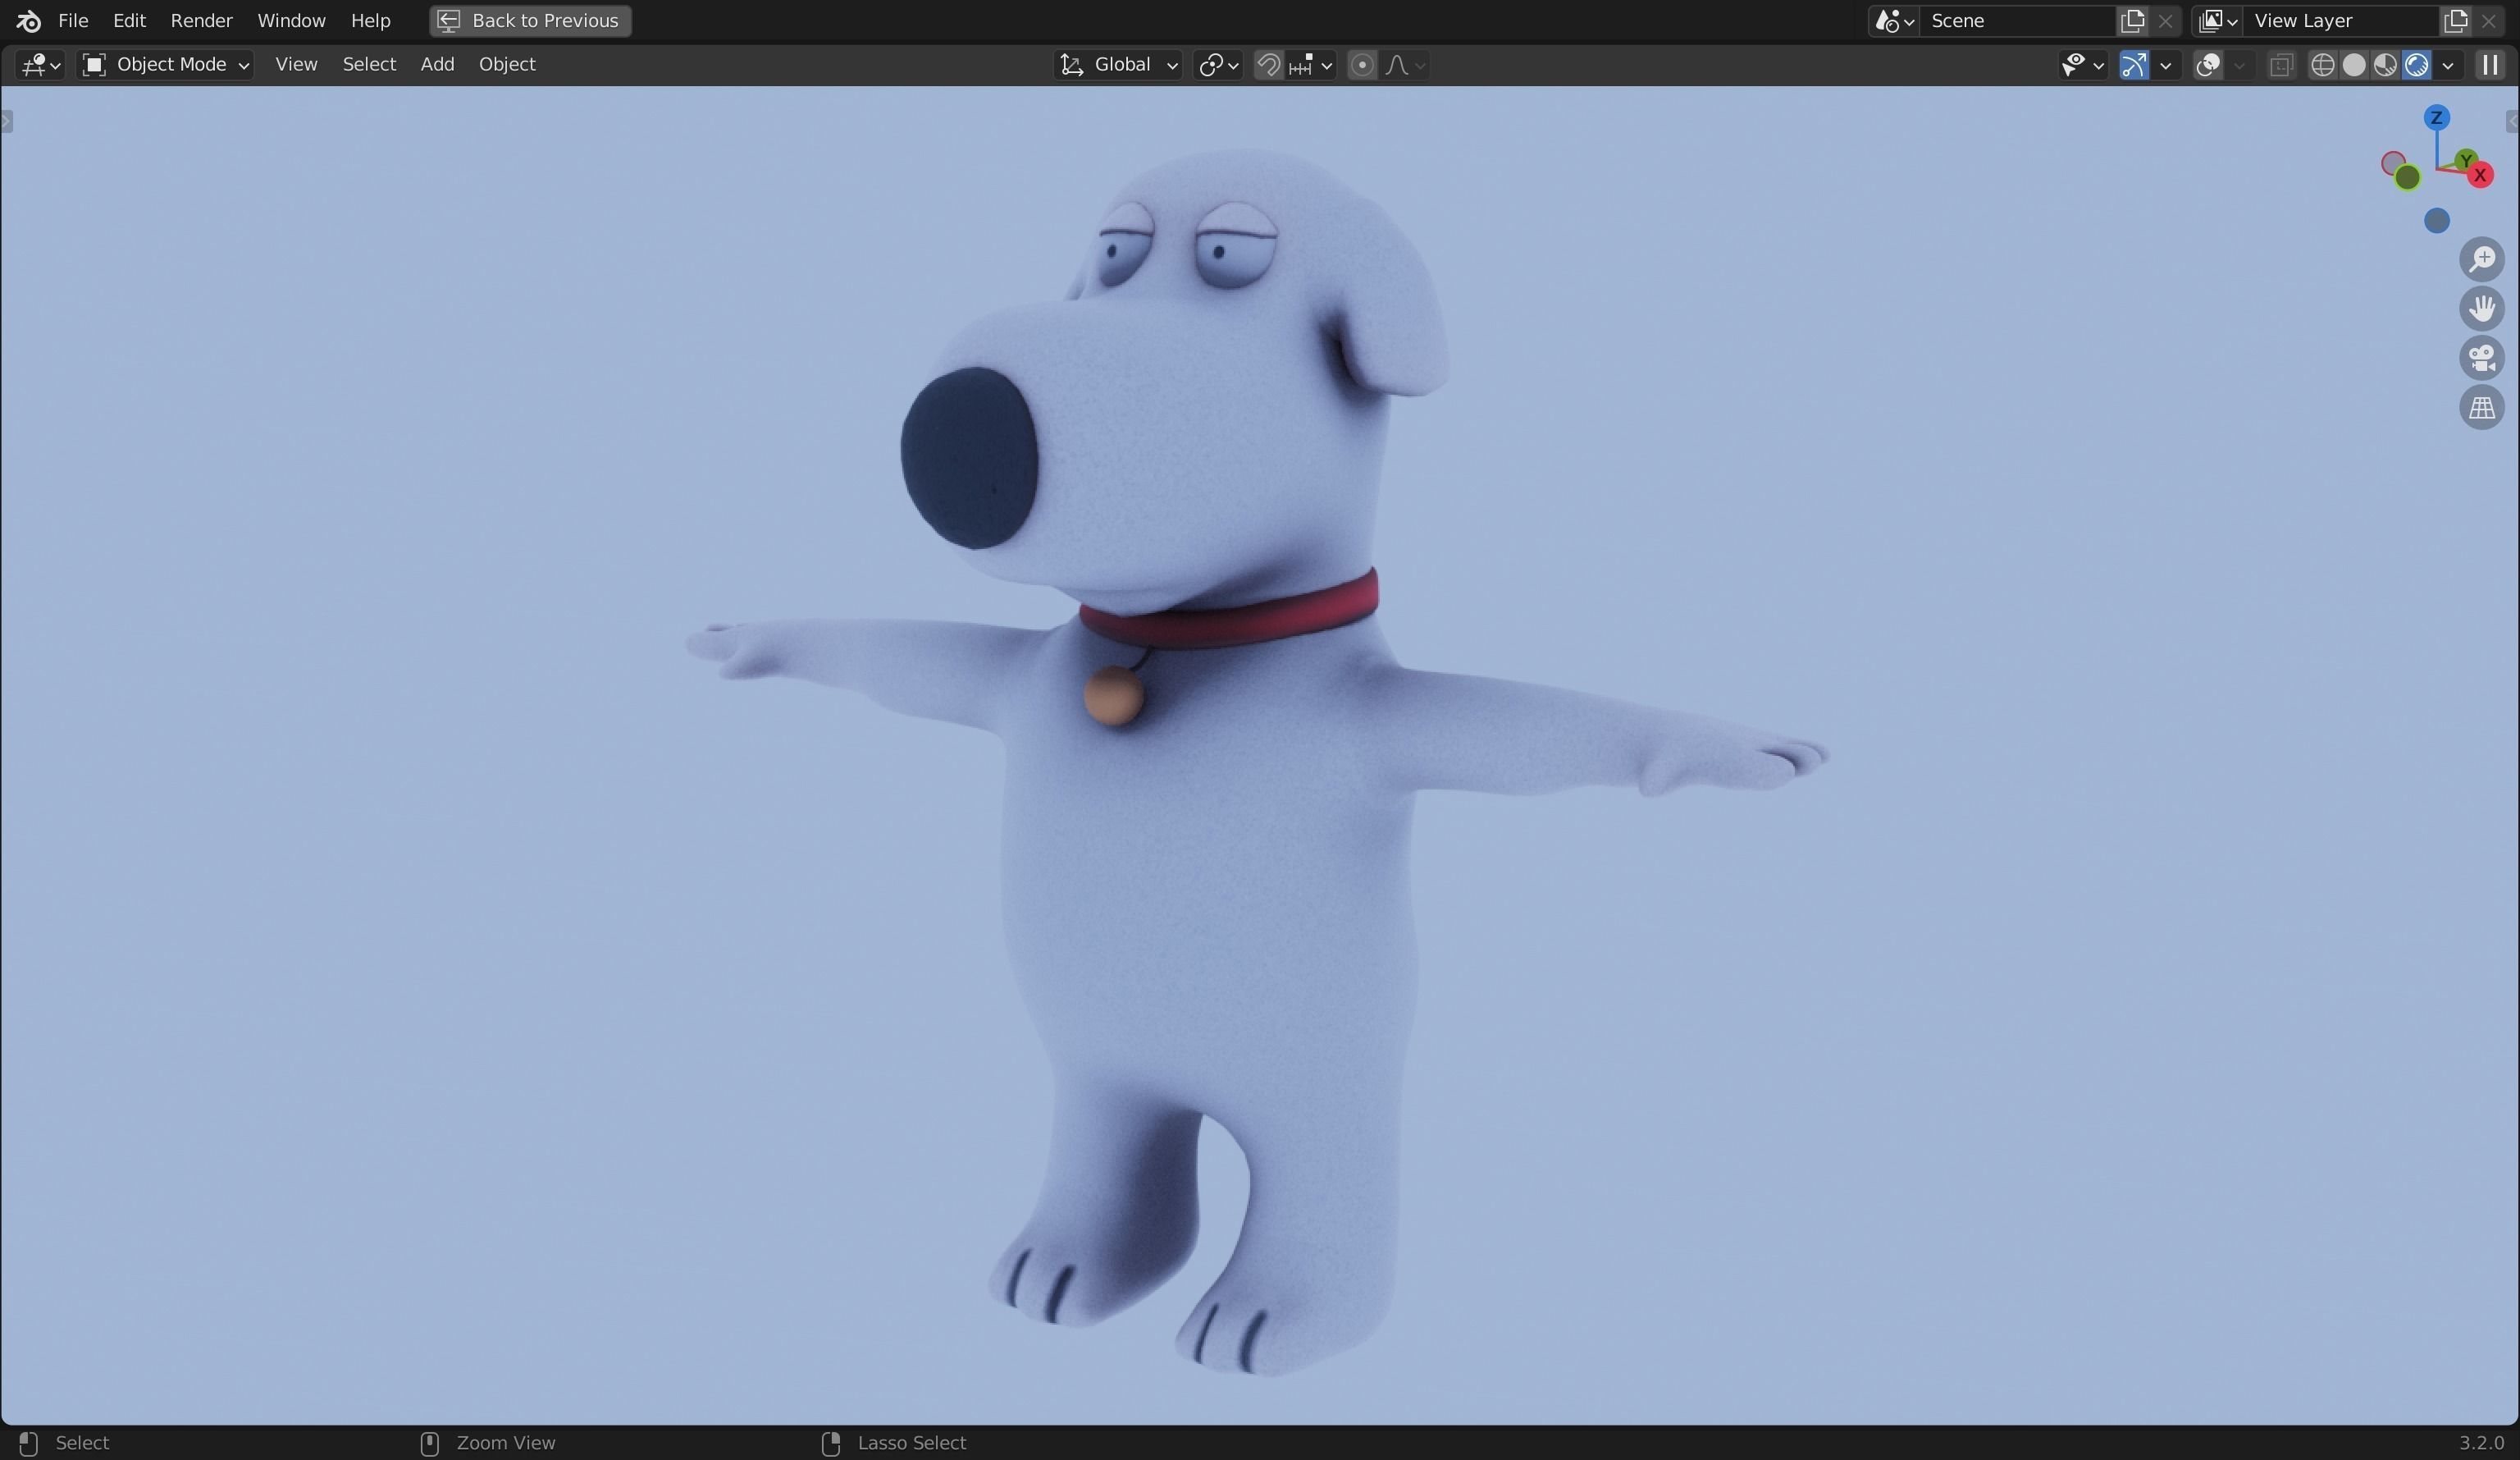The height and width of the screenshot is (1460, 2520).
Task: Toggle snapping magnet icon
Action: tap(1268, 65)
